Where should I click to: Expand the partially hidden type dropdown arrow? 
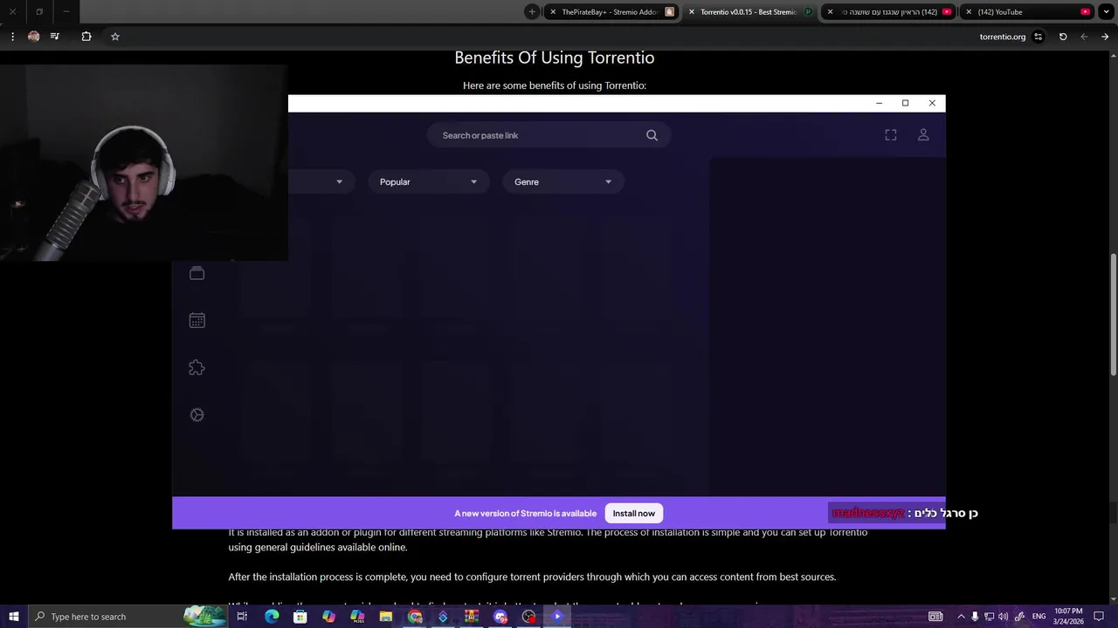339,181
